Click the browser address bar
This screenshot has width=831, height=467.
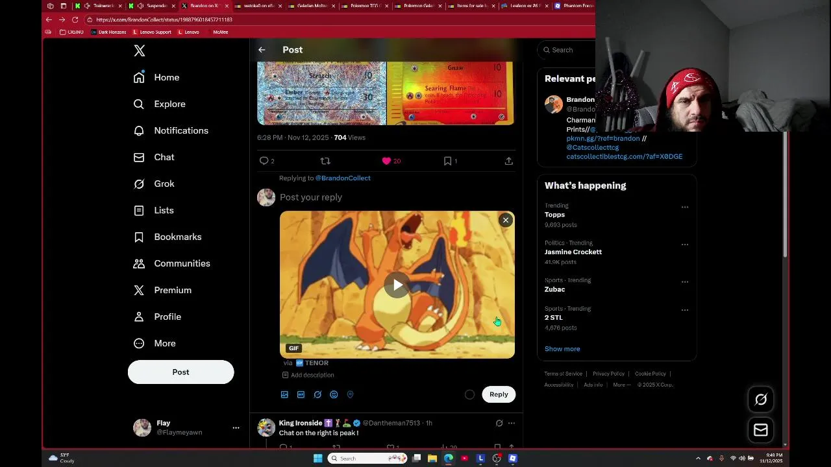coord(338,19)
